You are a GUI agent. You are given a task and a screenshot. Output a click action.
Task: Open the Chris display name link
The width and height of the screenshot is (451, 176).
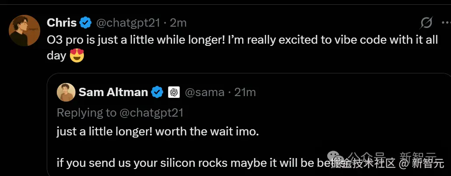coord(62,23)
